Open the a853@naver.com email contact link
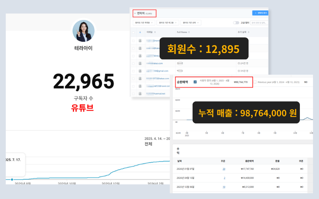The width and height of the screenshot is (319, 199). point(158,86)
